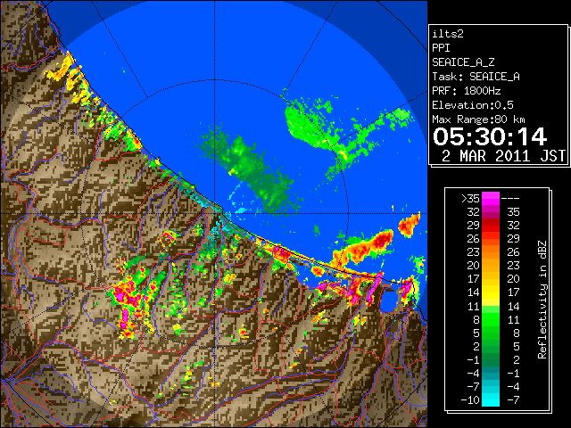Image resolution: width=571 pixels, height=428 pixels.
Task: Pick the cyan -10 dBZ legend swatch
Action: 491,400
